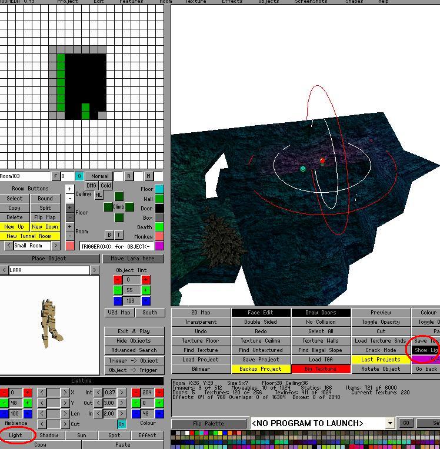The image size is (440, 449).
Task: Toggle Draw Doors option
Action: click(x=321, y=313)
